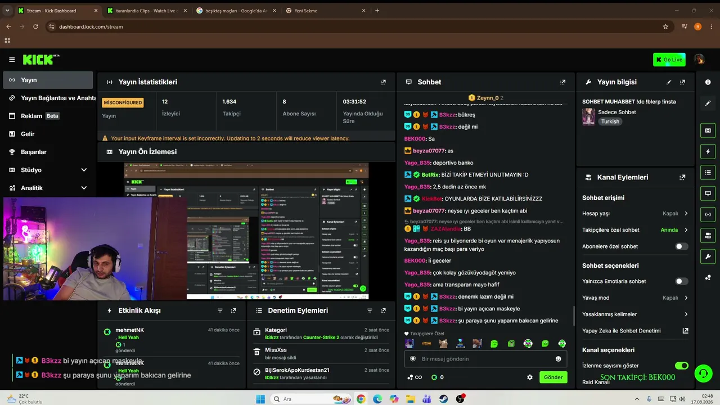Reload the page in the browser toolbar
Viewport: 720px width, 405px height.
coord(35,26)
